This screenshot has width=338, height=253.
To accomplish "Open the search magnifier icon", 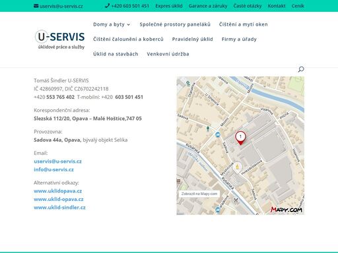I will pos(301,69).
